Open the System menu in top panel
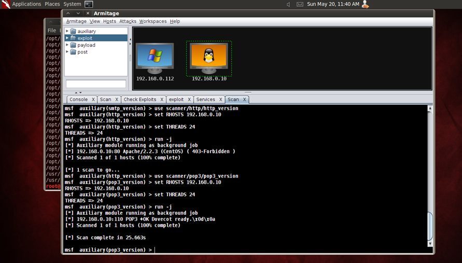 click(x=72, y=4)
